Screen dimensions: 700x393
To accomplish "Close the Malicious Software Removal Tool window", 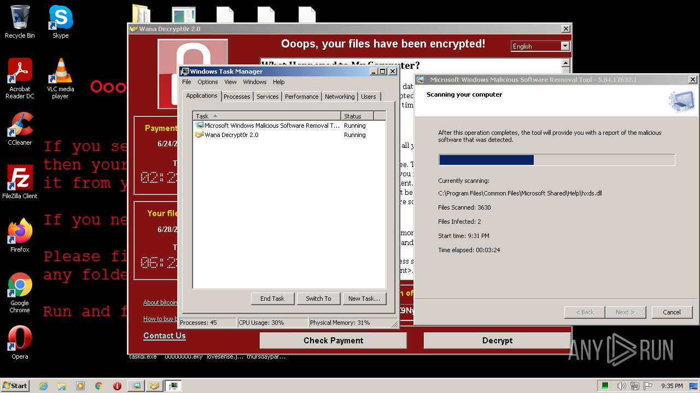I will (x=692, y=80).
